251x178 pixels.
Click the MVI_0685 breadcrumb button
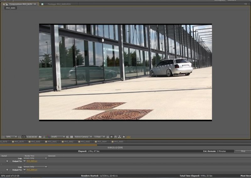click(10, 8)
